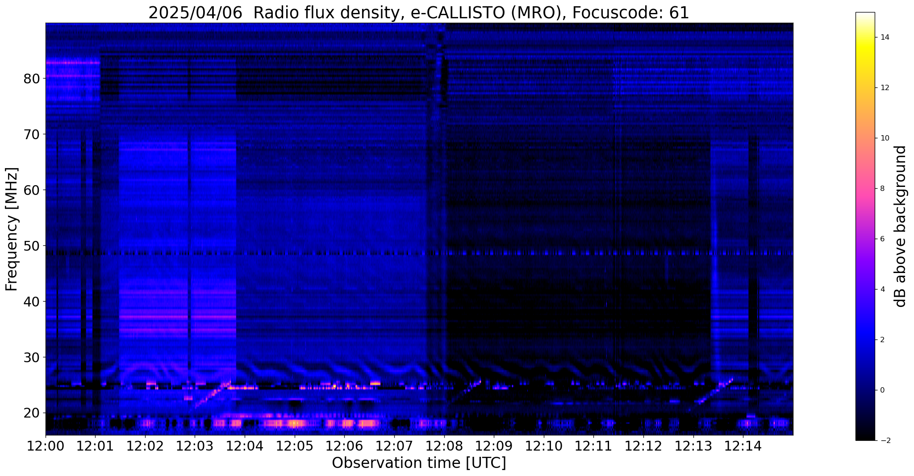Click the 12:07 time tick label

click(394, 446)
